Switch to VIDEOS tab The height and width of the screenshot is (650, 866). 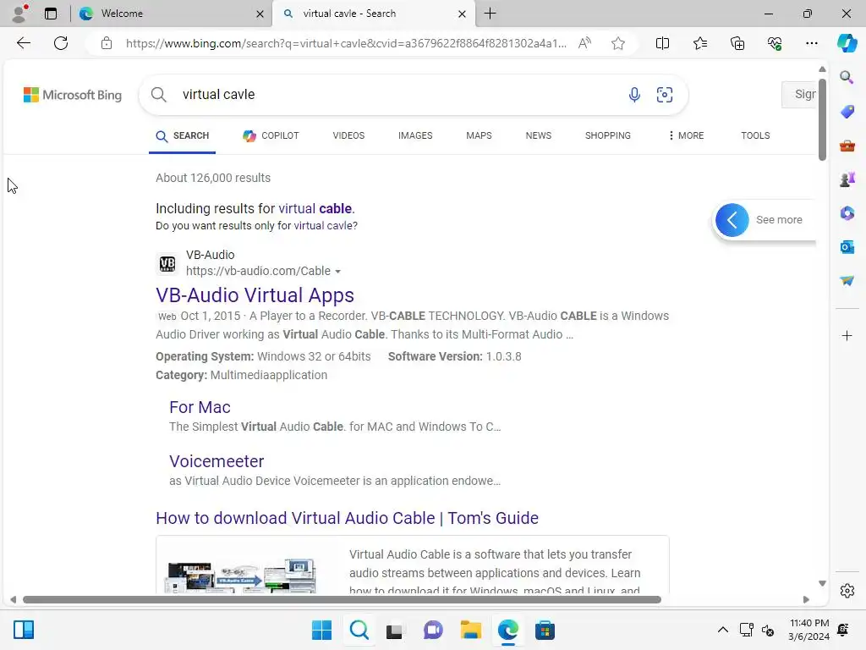(x=348, y=136)
